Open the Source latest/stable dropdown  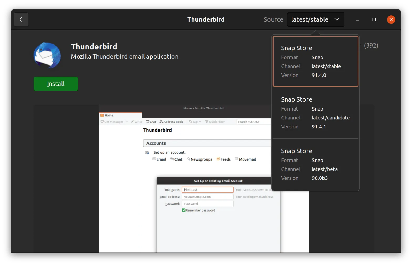[x=316, y=19]
